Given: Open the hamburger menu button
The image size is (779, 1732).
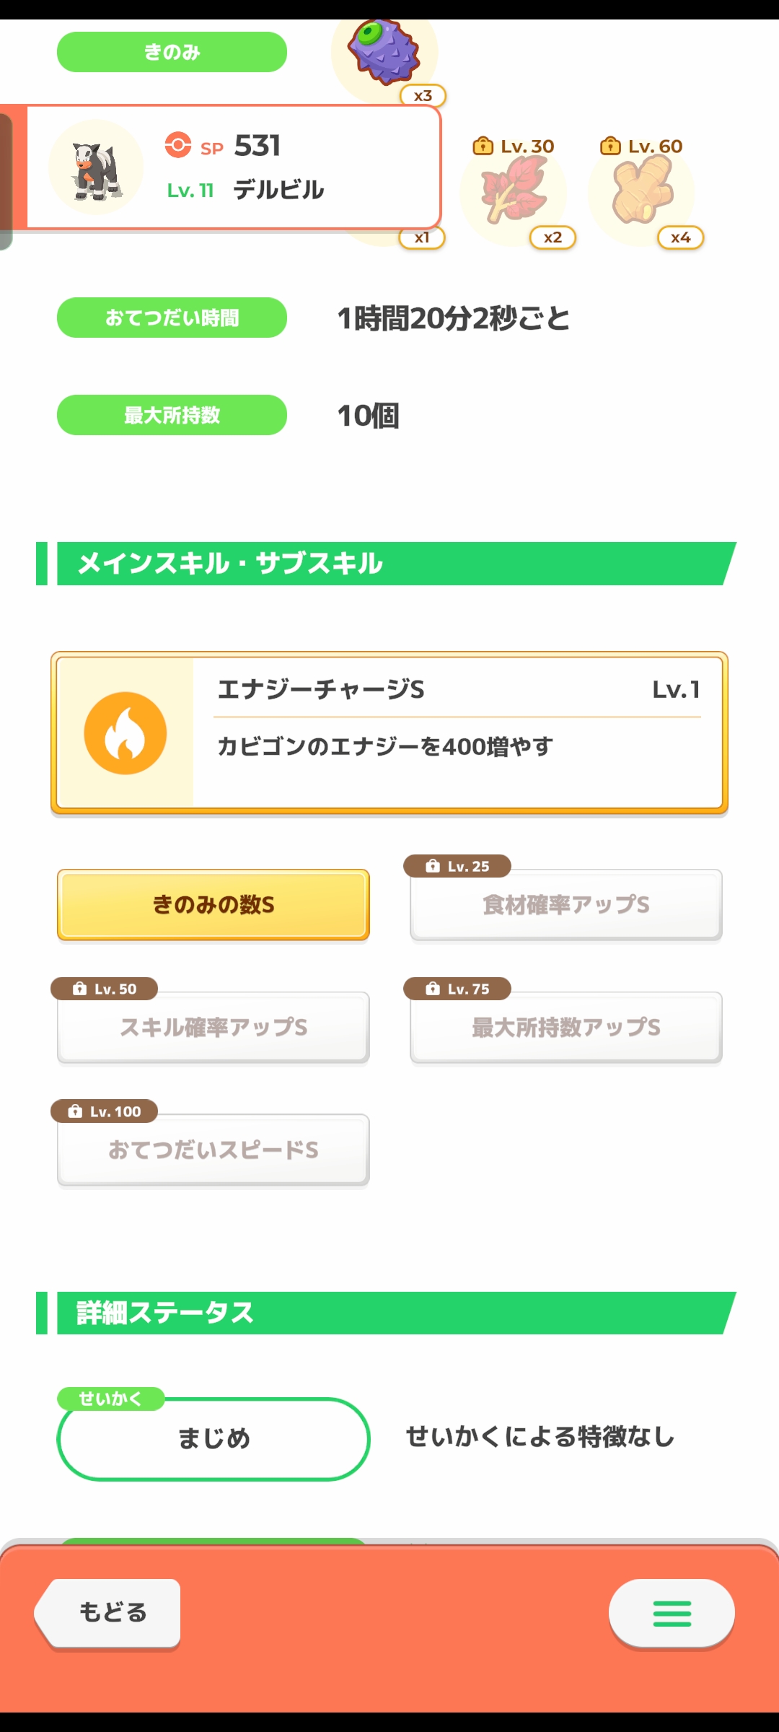Looking at the screenshot, I should tap(672, 1614).
